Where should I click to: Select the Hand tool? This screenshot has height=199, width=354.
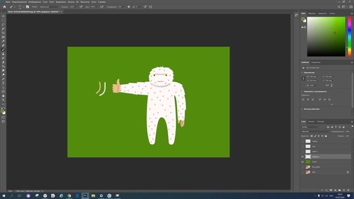point(3,96)
